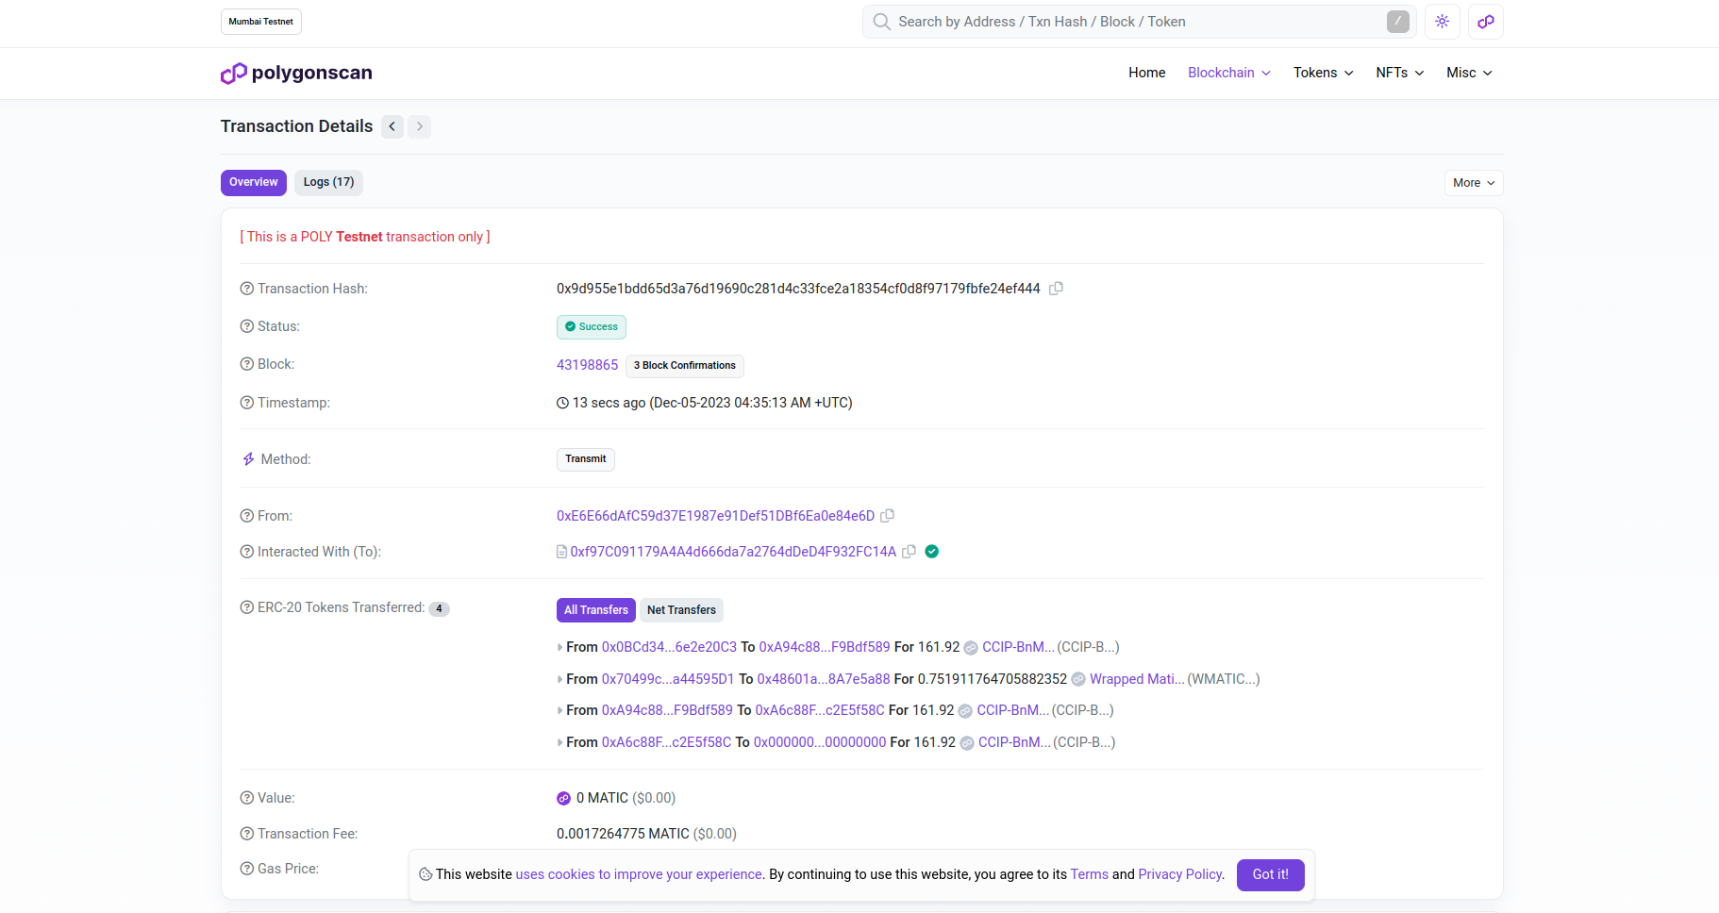Expand the transfer row to 0x000000 address
The height and width of the screenshot is (913, 1719).
tap(560, 743)
